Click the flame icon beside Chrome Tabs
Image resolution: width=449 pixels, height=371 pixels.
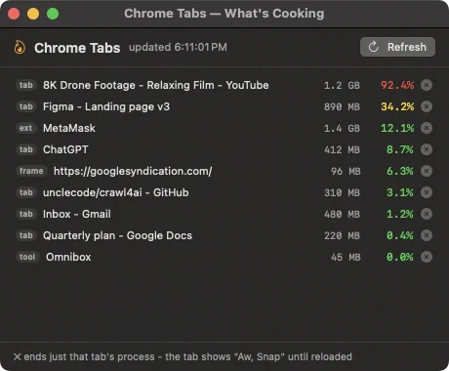[x=20, y=48]
